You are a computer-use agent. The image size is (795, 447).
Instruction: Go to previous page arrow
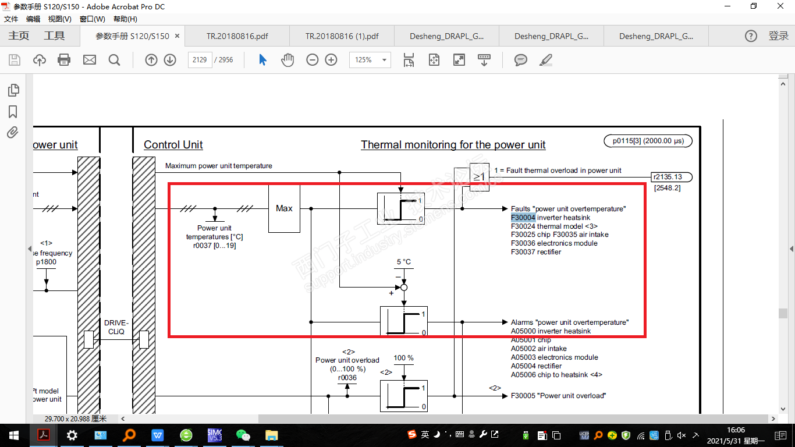click(x=151, y=59)
